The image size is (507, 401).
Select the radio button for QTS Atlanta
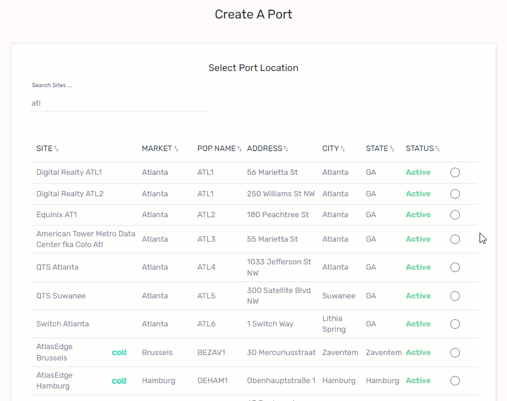click(x=455, y=267)
